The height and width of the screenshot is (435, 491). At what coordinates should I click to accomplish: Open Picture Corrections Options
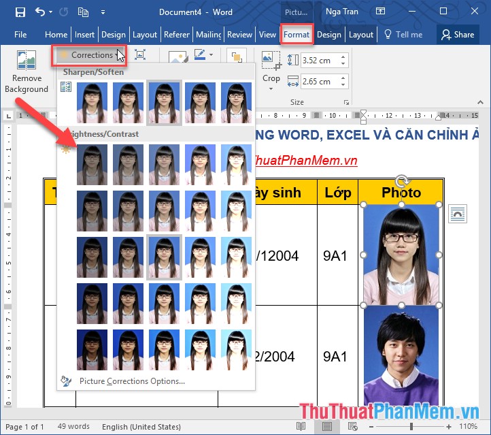131,381
